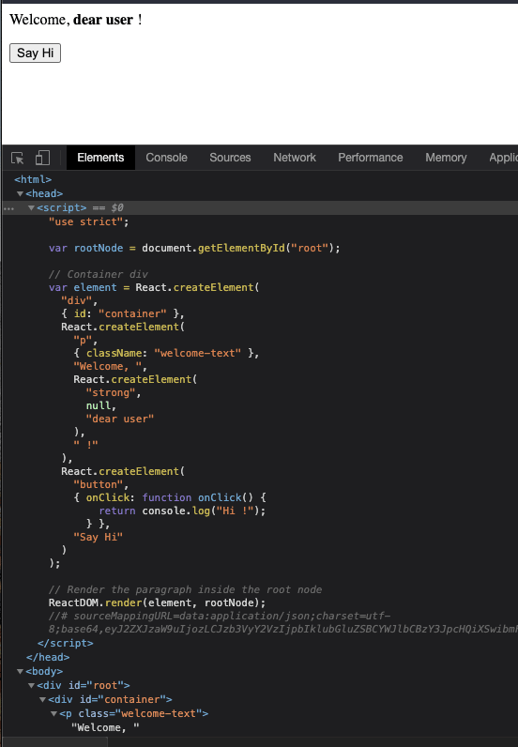
Task: Click the { id: "container" } line
Action: click(x=123, y=314)
